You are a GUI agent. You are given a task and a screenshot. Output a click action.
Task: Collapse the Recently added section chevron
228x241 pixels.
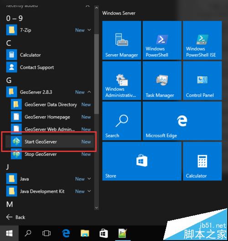coord(88,6)
